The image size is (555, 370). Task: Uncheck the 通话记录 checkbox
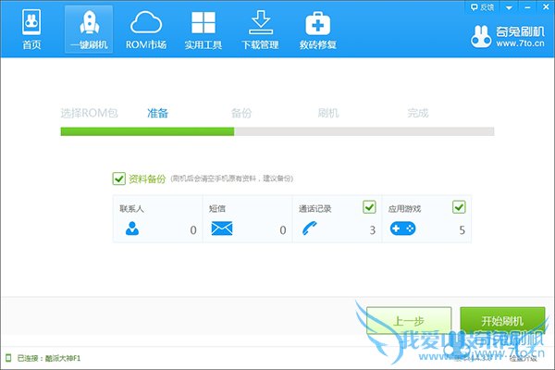point(369,207)
